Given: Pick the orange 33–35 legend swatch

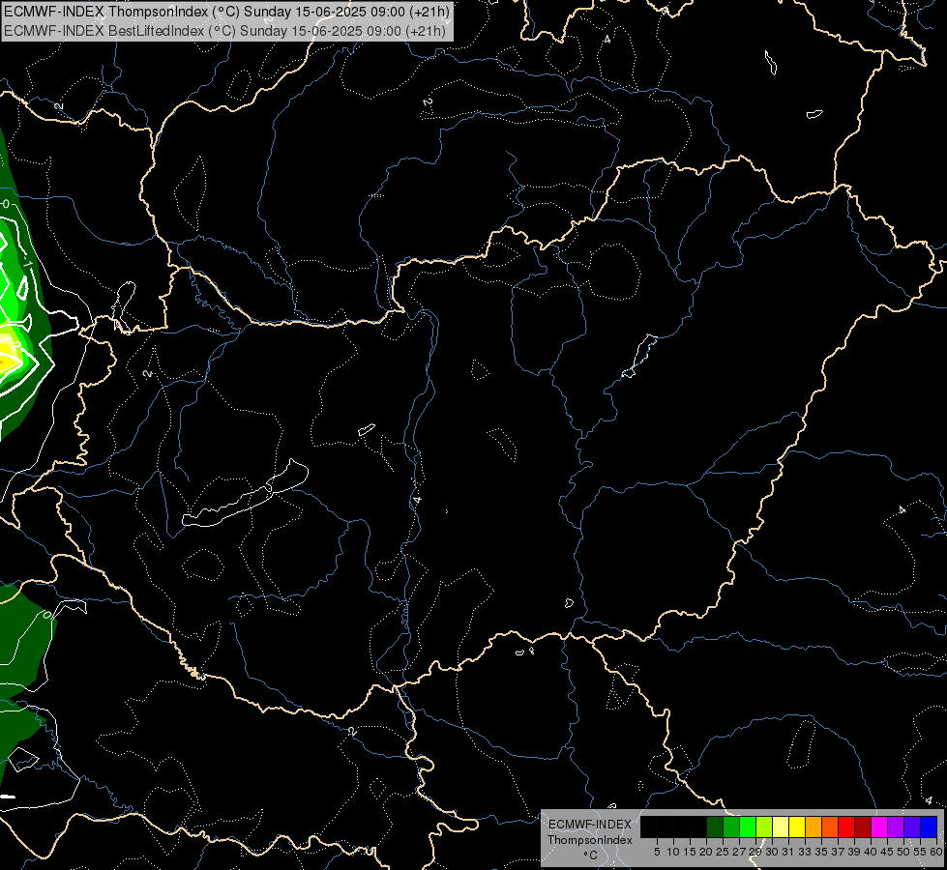Looking at the screenshot, I should (814, 826).
